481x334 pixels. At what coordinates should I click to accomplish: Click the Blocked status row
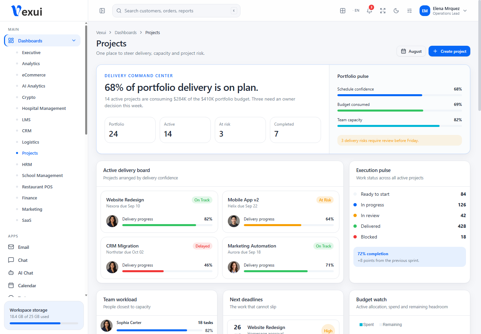pyautogui.click(x=410, y=237)
